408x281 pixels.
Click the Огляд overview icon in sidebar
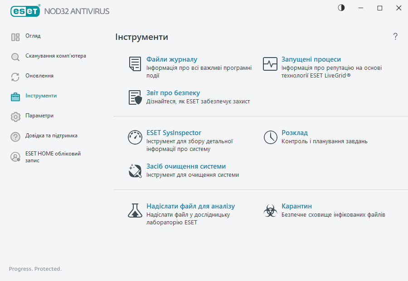15,36
